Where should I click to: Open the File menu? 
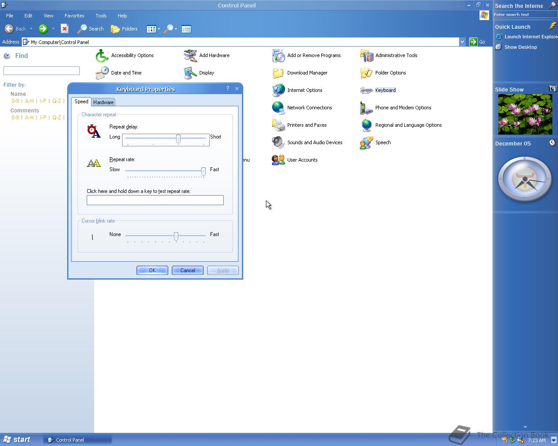(x=10, y=16)
